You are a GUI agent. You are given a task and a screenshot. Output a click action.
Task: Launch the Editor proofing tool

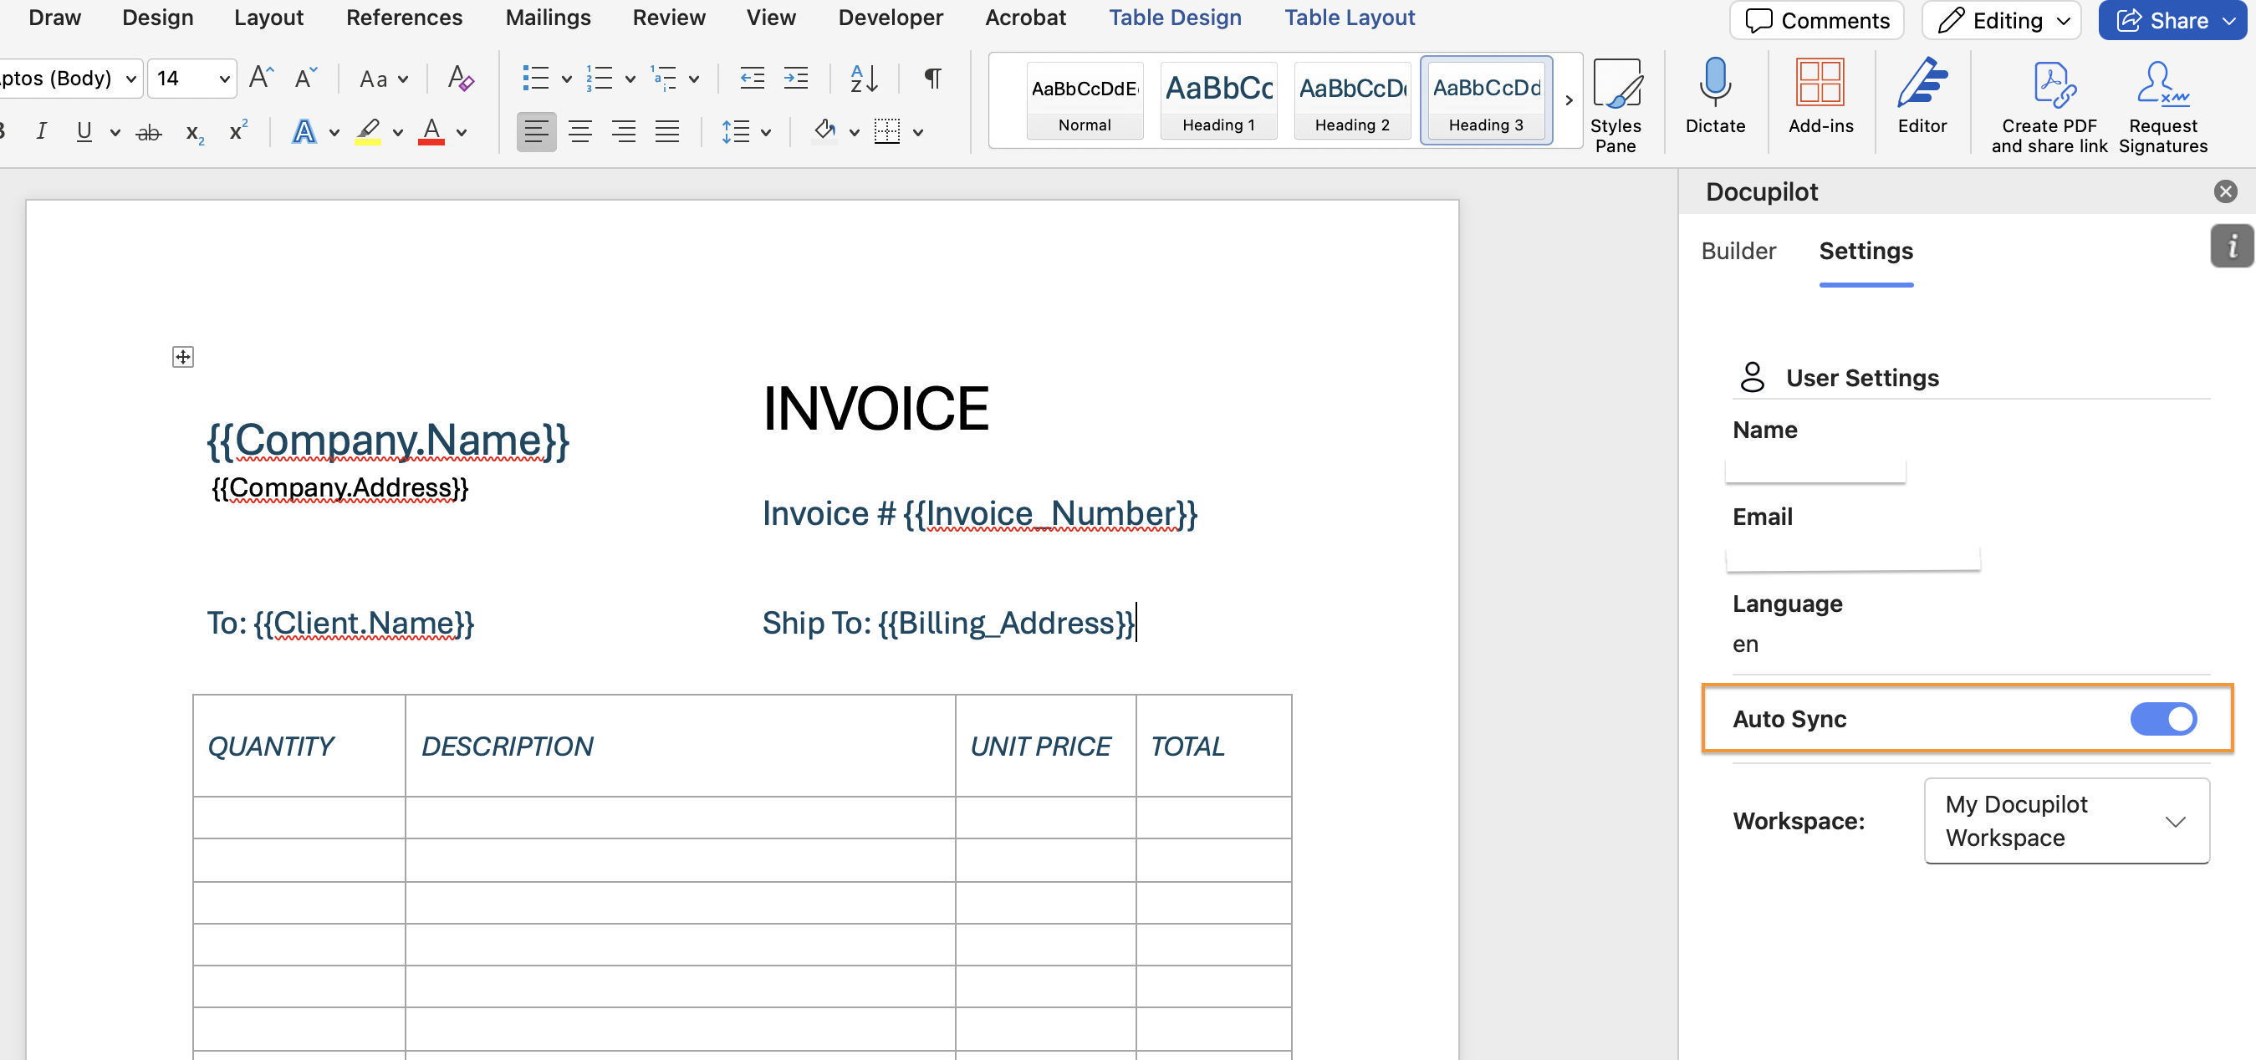coord(1922,83)
